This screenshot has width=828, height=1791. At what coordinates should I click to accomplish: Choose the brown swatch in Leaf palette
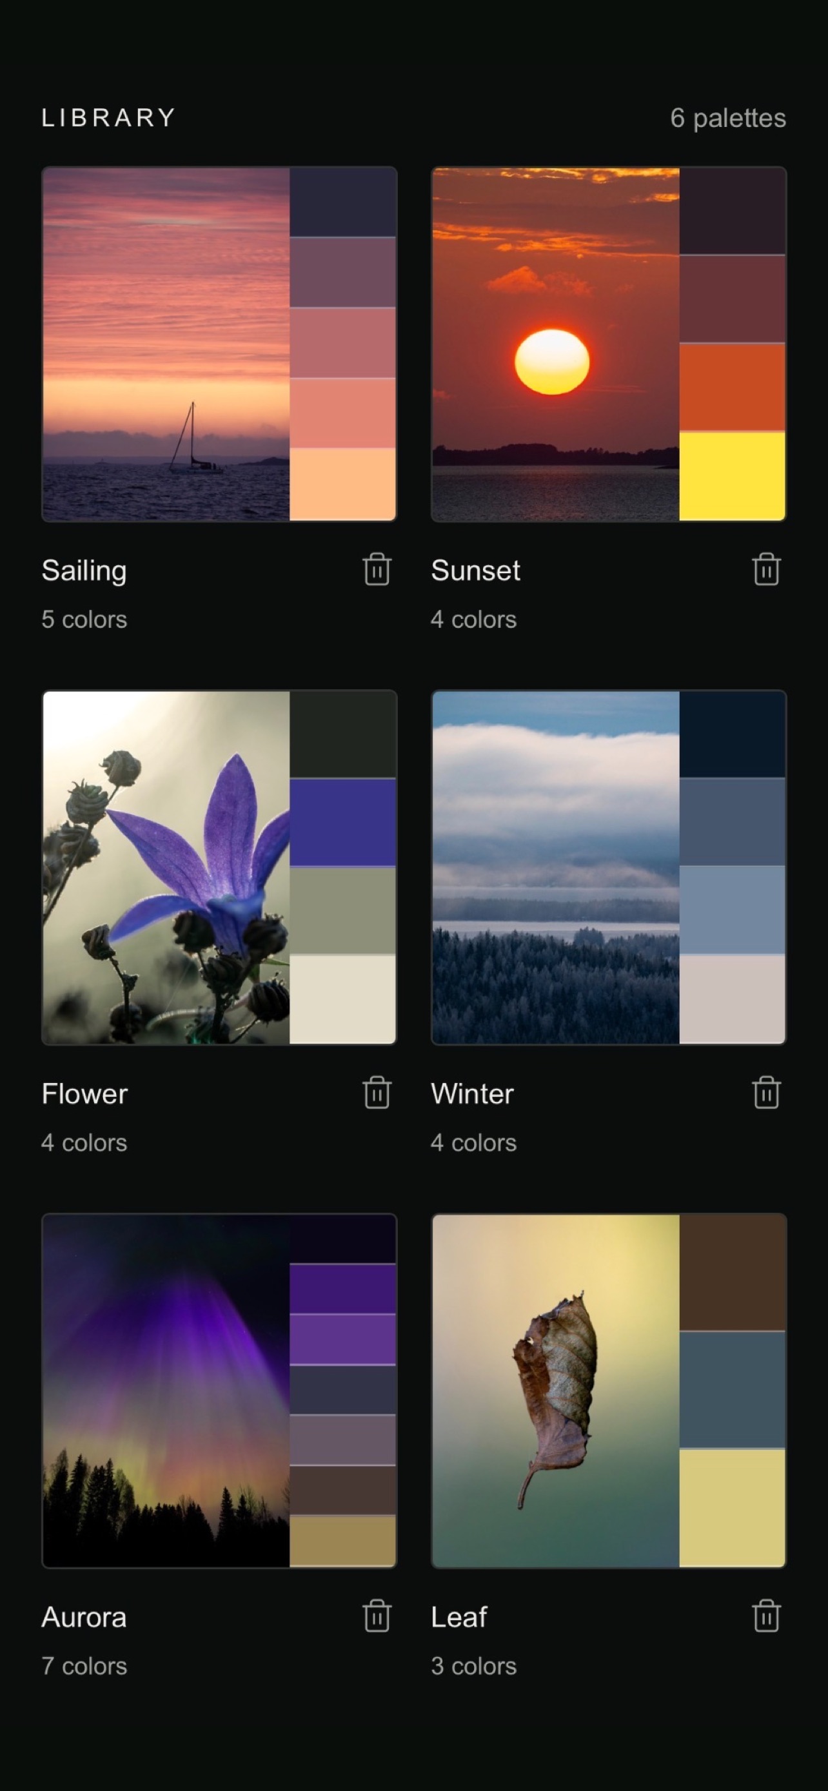[x=732, y=1273]
